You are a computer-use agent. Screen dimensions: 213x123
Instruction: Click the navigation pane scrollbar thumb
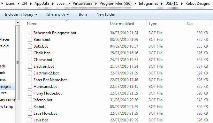point(18,63)
